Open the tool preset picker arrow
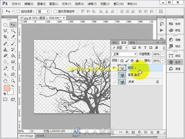Screen dimensions: 185x139 pyautogui.click(x=13, y=11)
